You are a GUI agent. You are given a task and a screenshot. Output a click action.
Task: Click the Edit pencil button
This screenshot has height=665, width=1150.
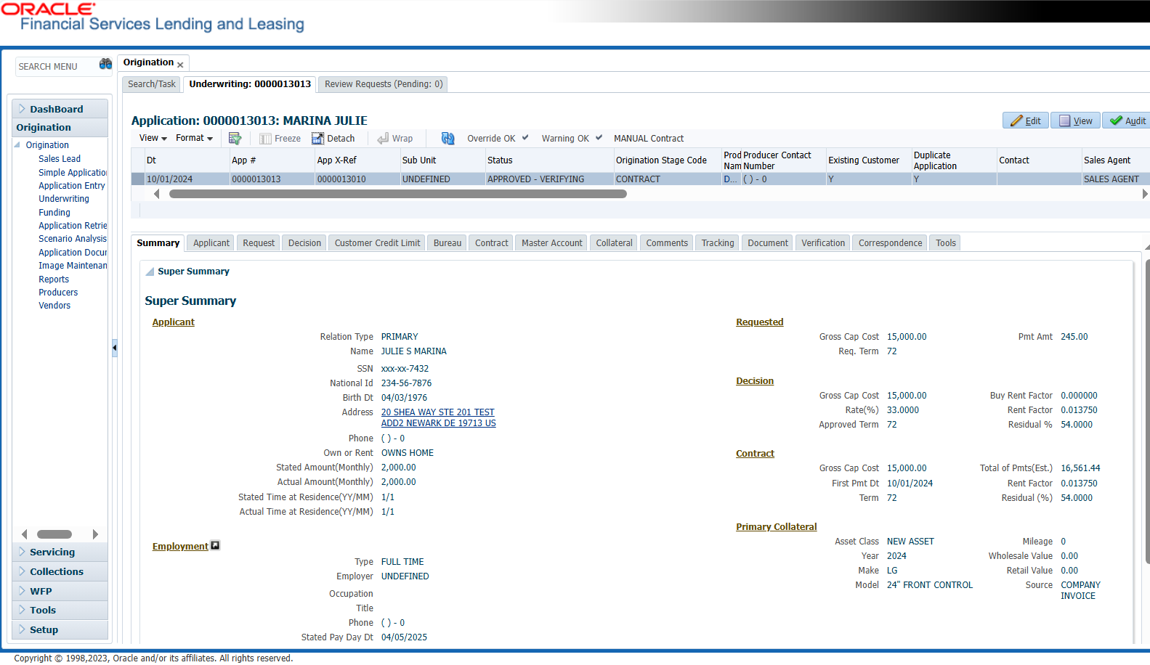[x=1025, y=121]
